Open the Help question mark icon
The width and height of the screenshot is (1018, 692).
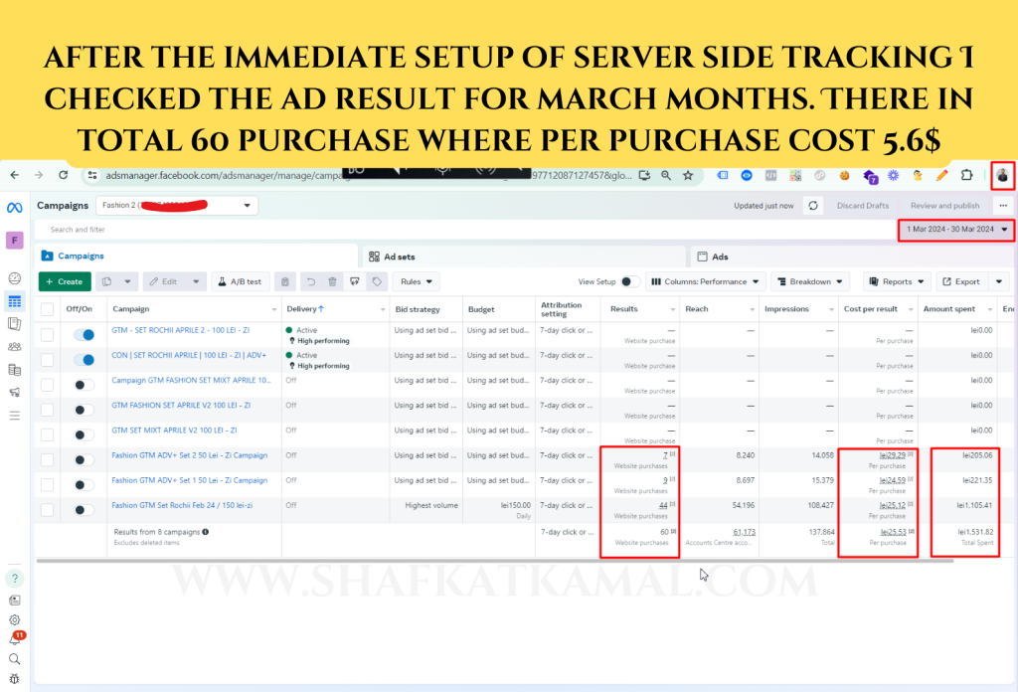pos(14,579)
